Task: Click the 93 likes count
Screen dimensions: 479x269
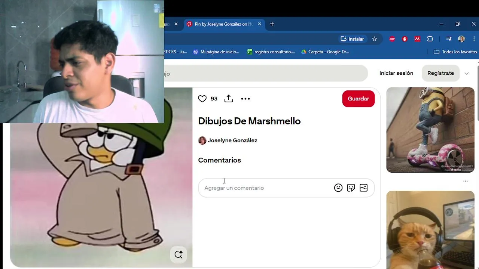Action: click(x=214, y=99)
